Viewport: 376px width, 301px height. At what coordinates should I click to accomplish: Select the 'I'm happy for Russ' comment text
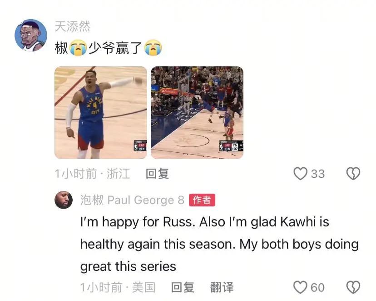click(219, 244)
